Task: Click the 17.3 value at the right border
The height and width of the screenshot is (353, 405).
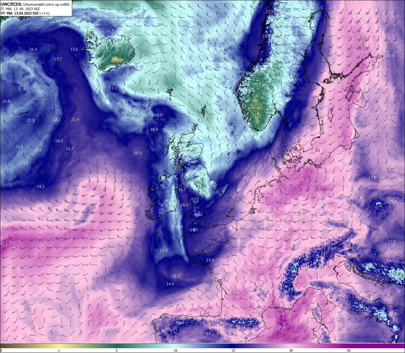Action: (392, 242)
